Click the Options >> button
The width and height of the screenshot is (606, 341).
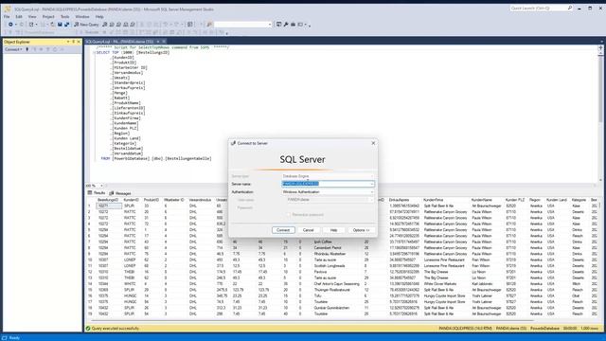pyautogui.click(x=362, y=230)
